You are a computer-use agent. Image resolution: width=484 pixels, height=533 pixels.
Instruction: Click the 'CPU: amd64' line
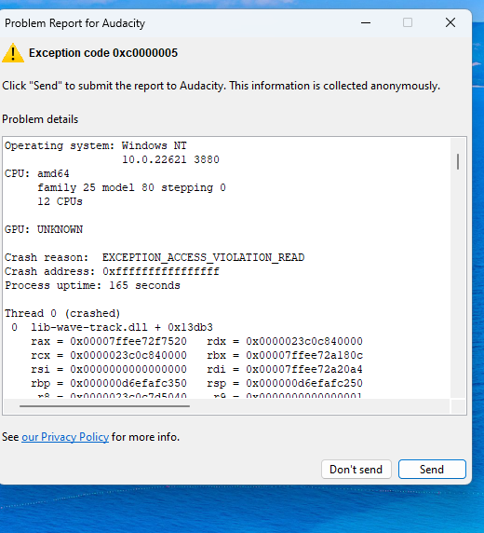(37, 173)
